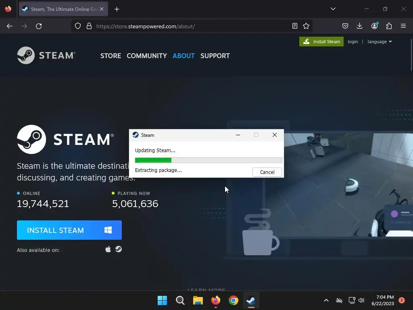Click the green Install Steam header button
413x310 pixels.
tap(321, 42)
